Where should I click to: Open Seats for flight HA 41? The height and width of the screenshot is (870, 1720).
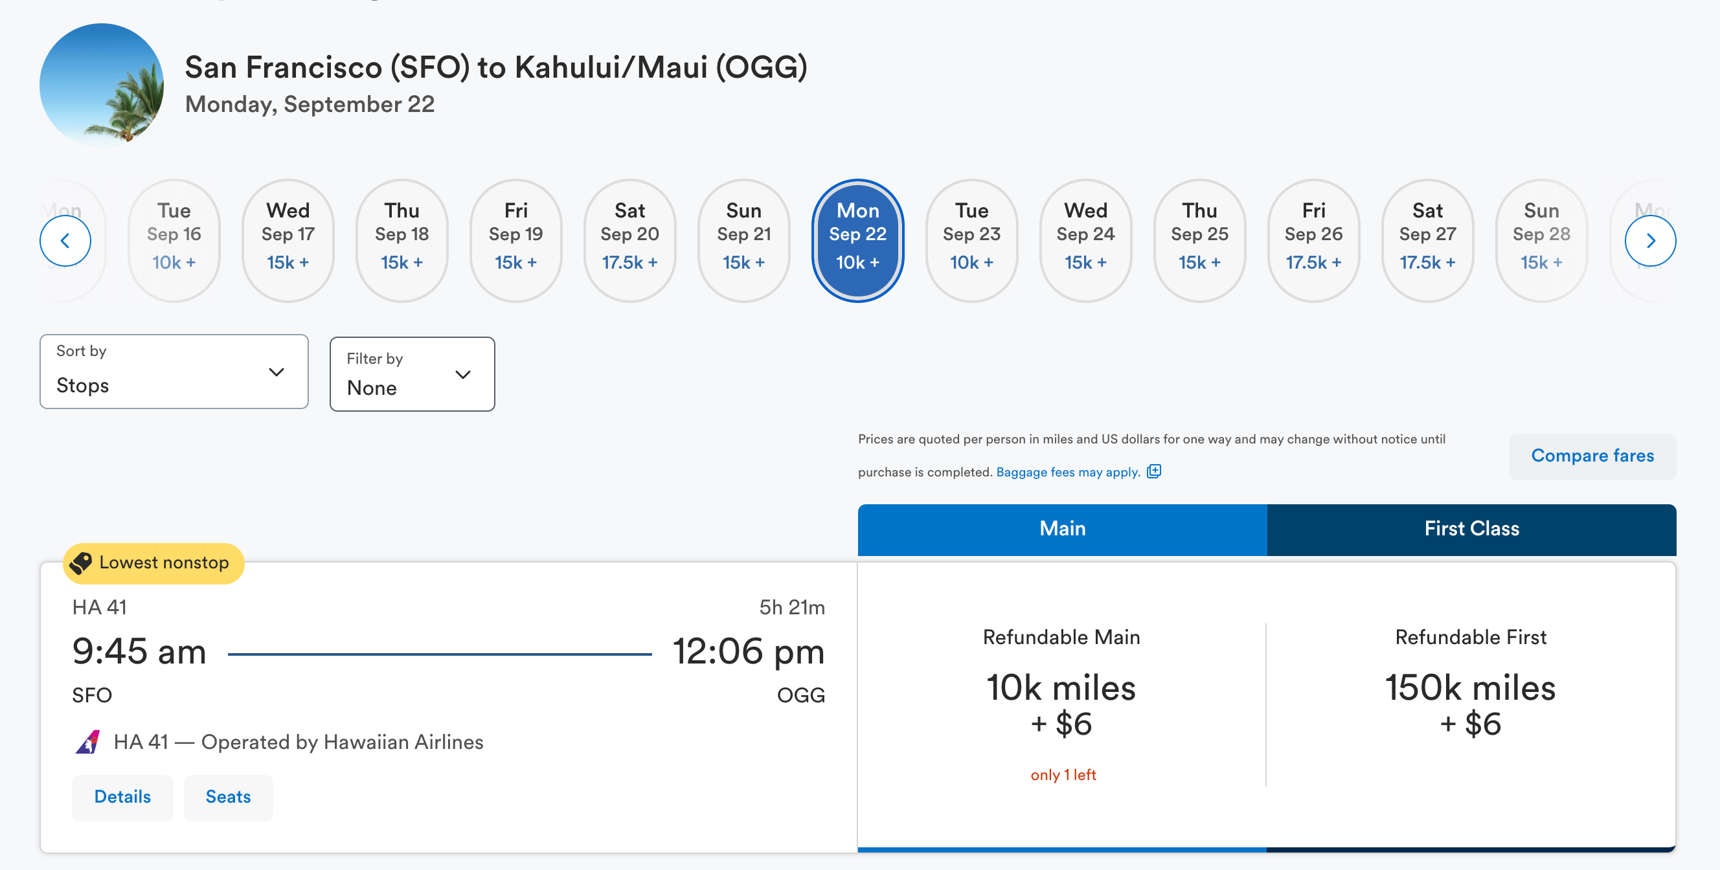(x=228, y=797)
